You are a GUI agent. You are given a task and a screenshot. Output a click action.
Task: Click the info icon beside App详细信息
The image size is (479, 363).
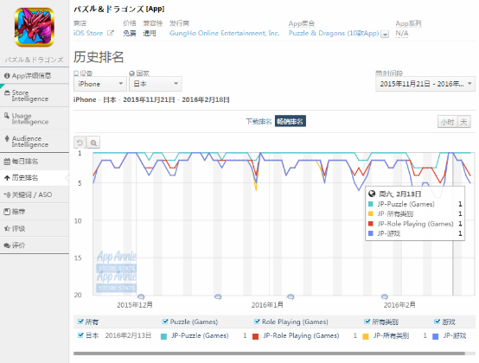(7, 75)
